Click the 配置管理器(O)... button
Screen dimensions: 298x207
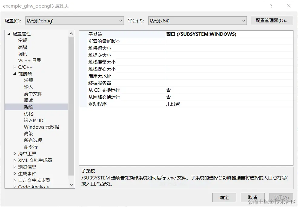272,21
